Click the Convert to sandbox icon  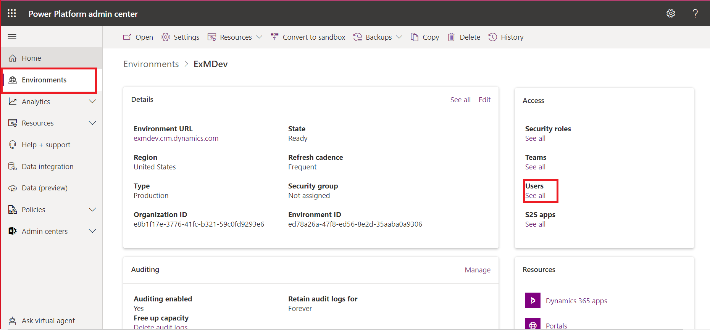pyautogui.click(x=274, y=37)
